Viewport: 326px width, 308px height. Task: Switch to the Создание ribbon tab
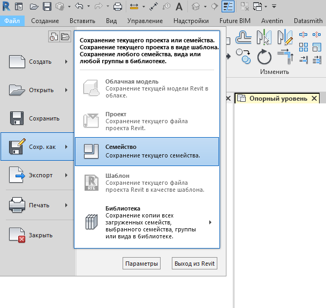(x=45, y=21)
